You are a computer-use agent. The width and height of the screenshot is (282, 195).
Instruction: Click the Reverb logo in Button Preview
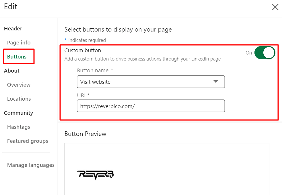(x=95, y=174)
